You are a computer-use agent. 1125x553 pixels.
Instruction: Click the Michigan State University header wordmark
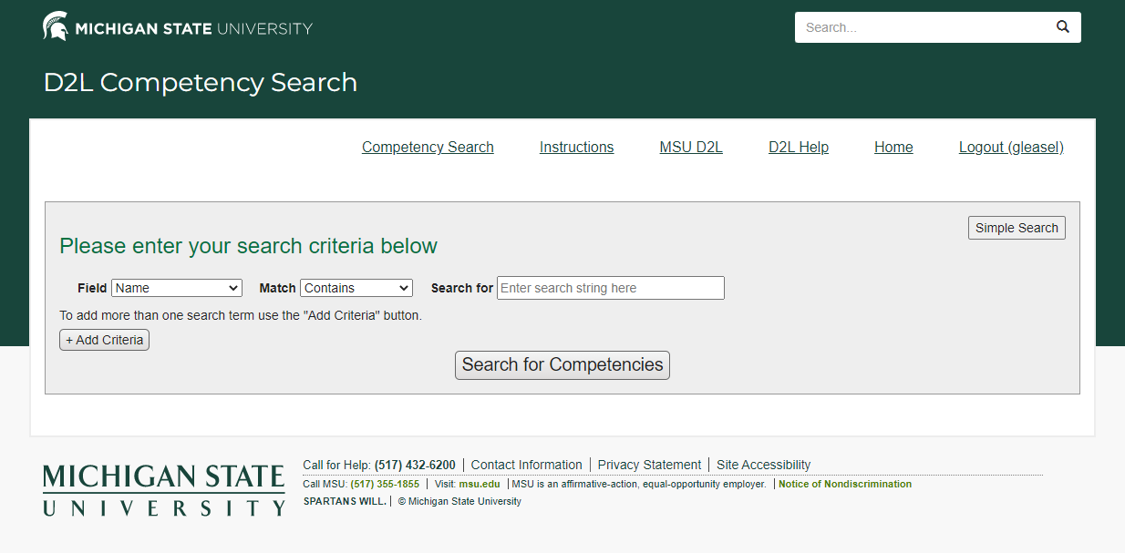coord(193,28)
